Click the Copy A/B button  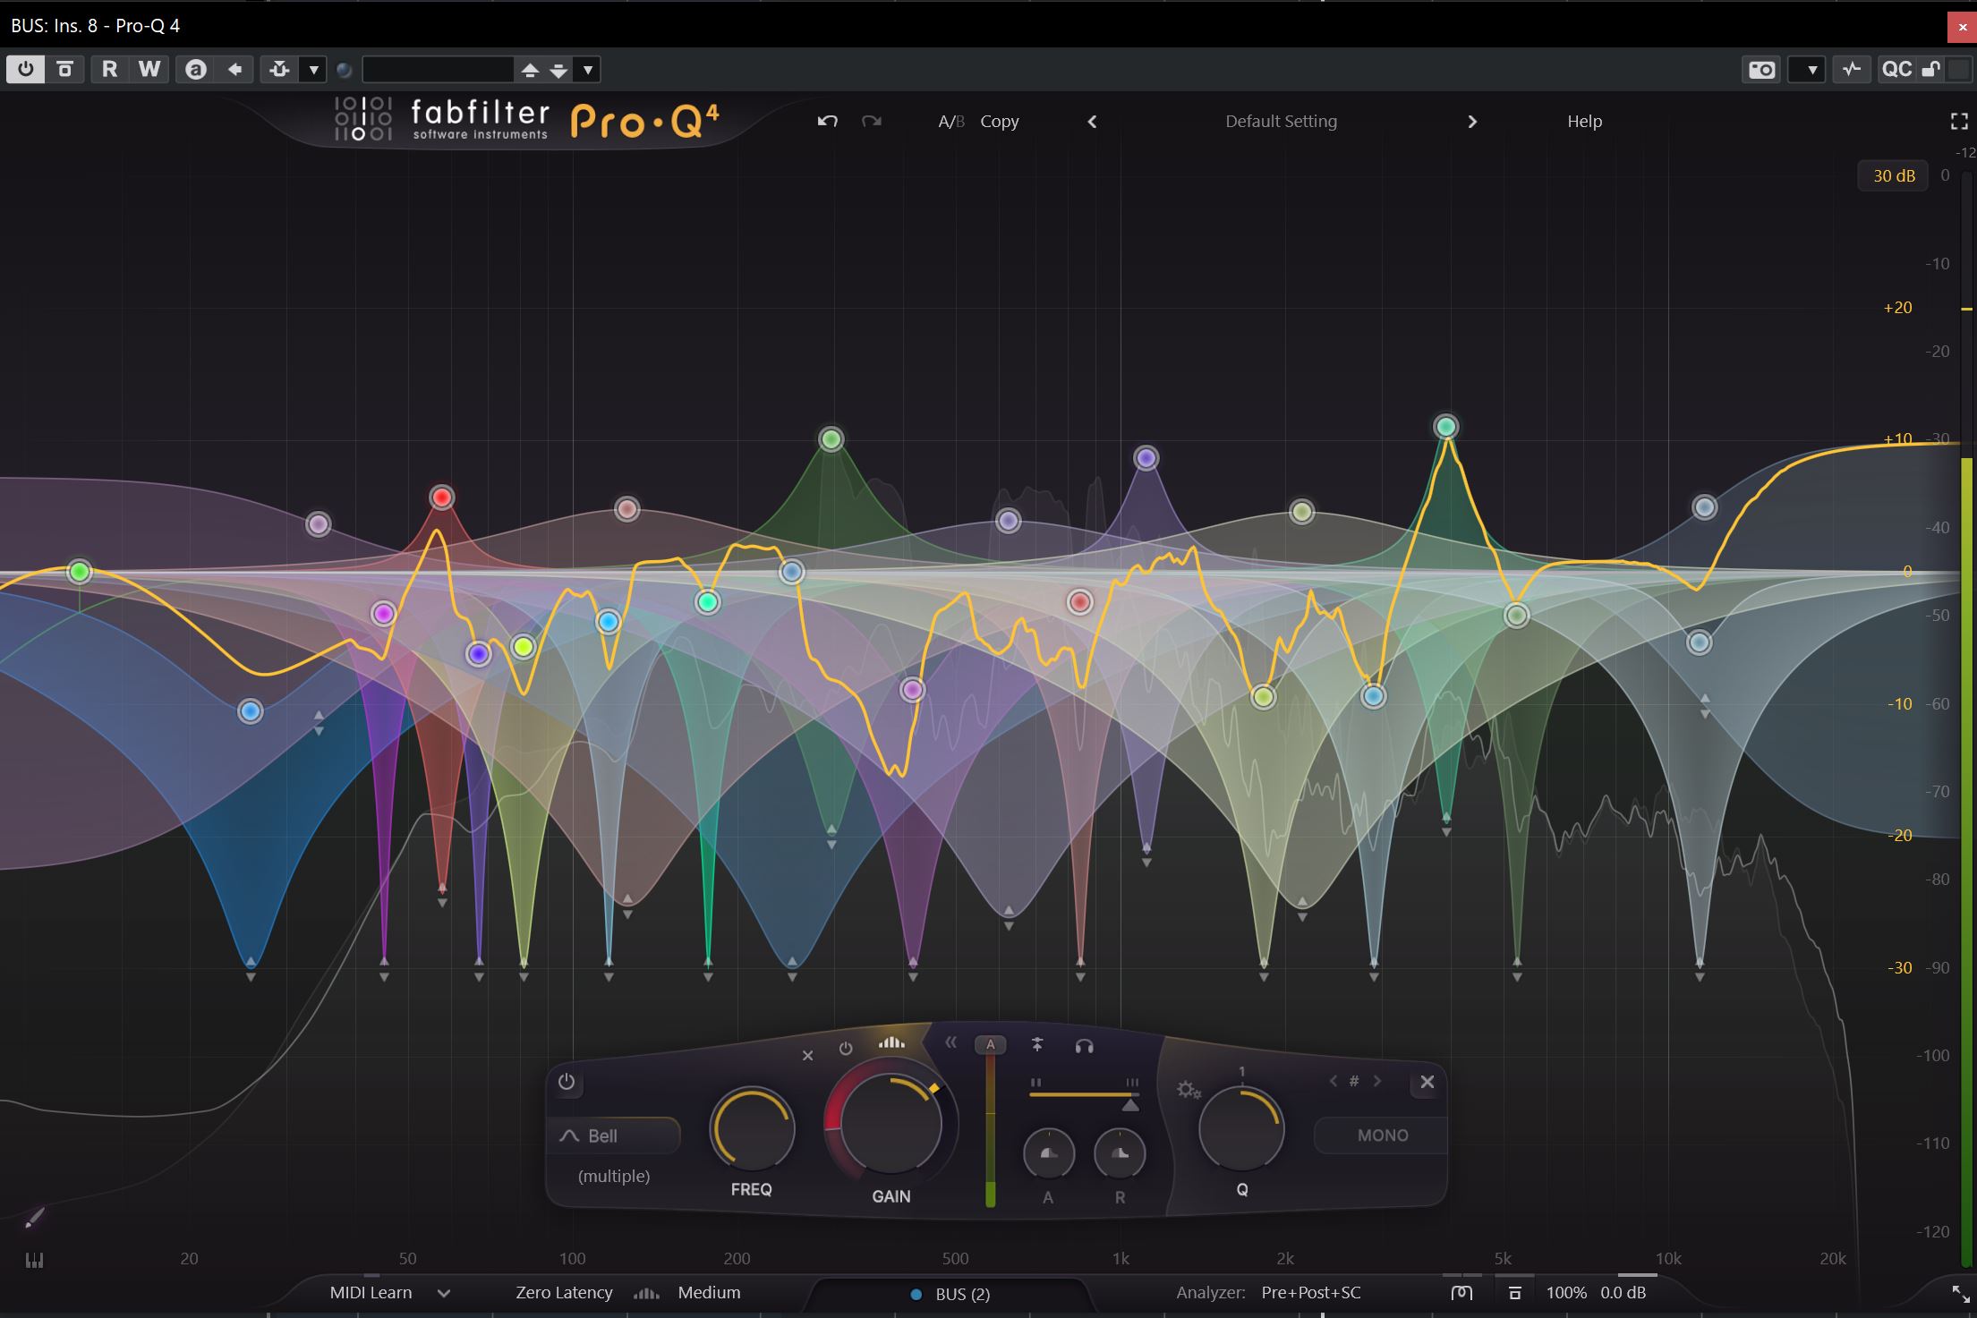(x=999, y=121)
